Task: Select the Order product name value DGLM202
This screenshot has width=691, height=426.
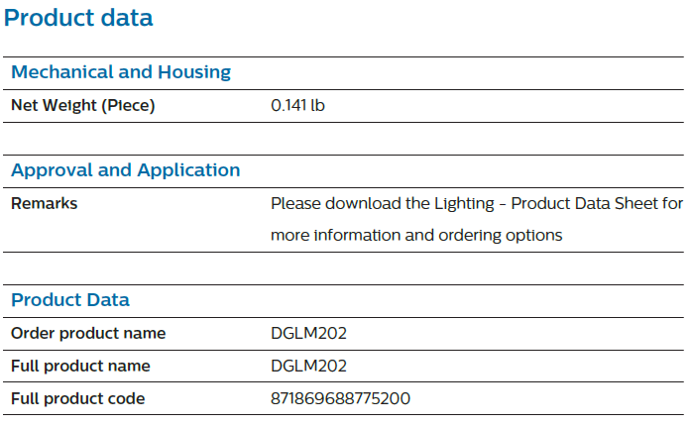Action: pyautogui.click(x=309, y=334)
